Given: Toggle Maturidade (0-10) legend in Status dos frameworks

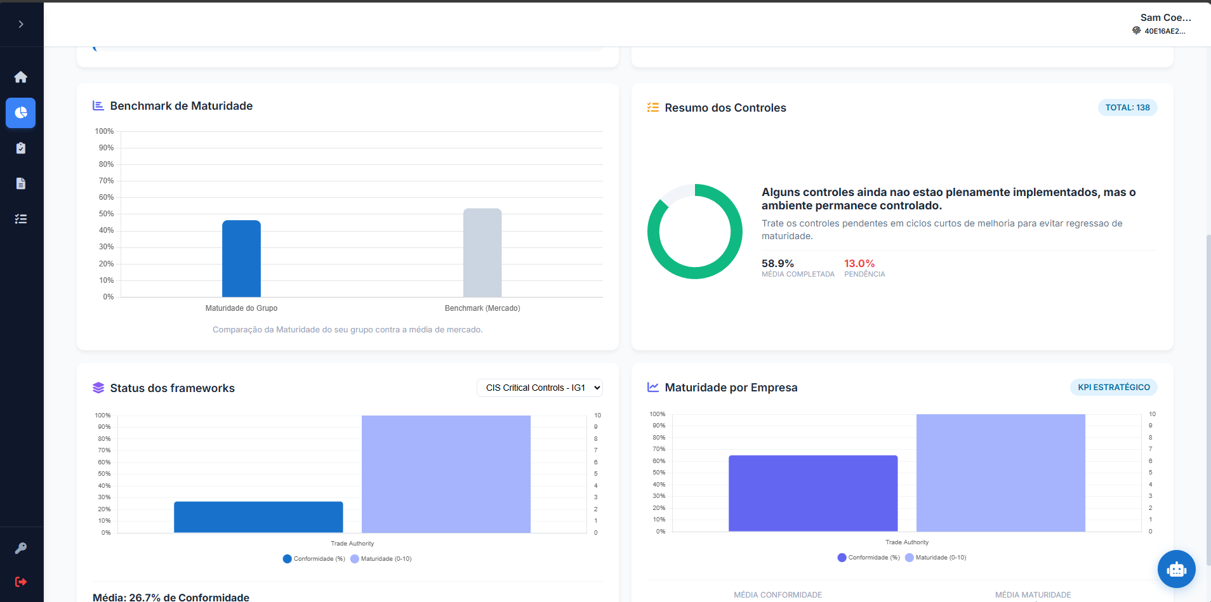Looking at the screenshot, I should coord(381,559).
